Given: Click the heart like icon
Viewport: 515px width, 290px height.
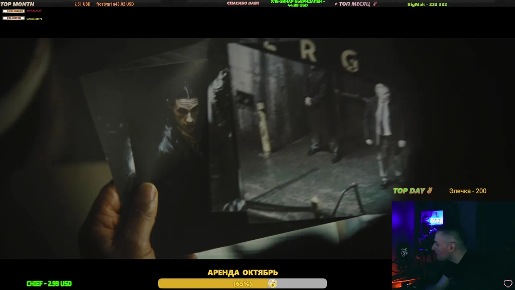Looking at the screenshot, I should (x=508, y=284).
